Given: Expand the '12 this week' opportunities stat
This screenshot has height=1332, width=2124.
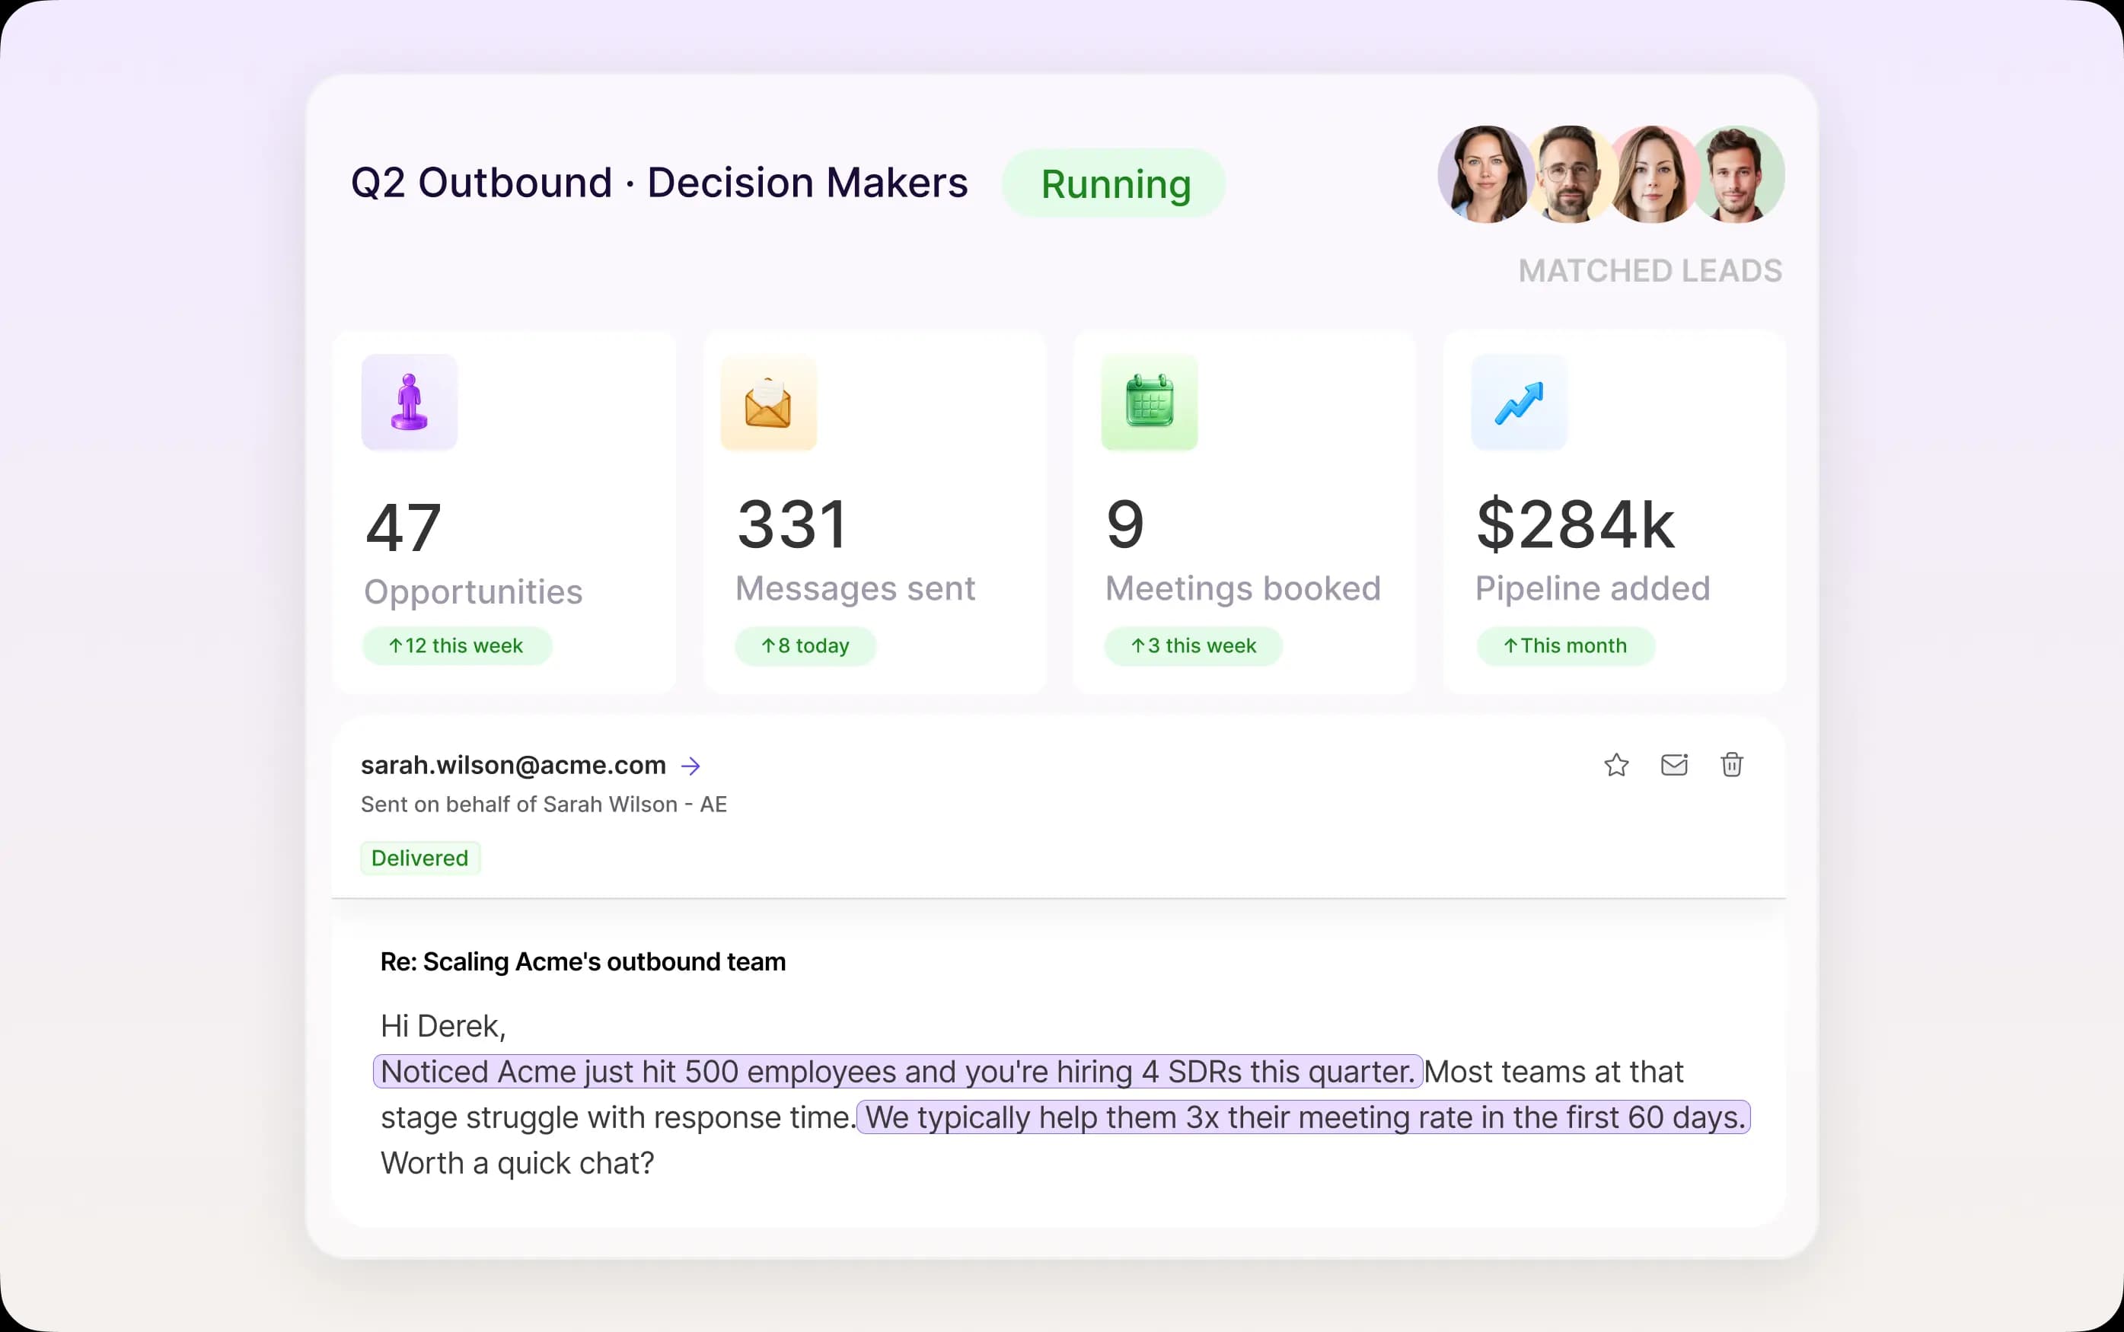Looking at the screenshot, I should (x=456, y=645).
